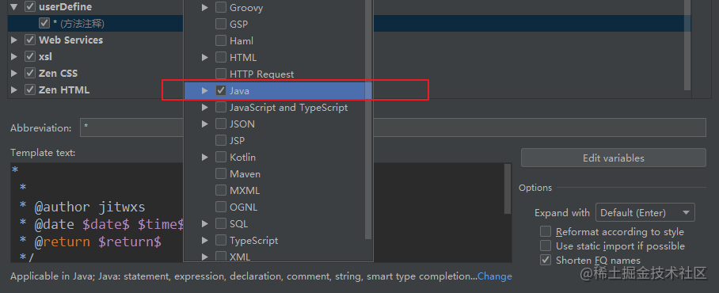
Task: Expand the SQL context node
Action: click(x=205, y=224)
